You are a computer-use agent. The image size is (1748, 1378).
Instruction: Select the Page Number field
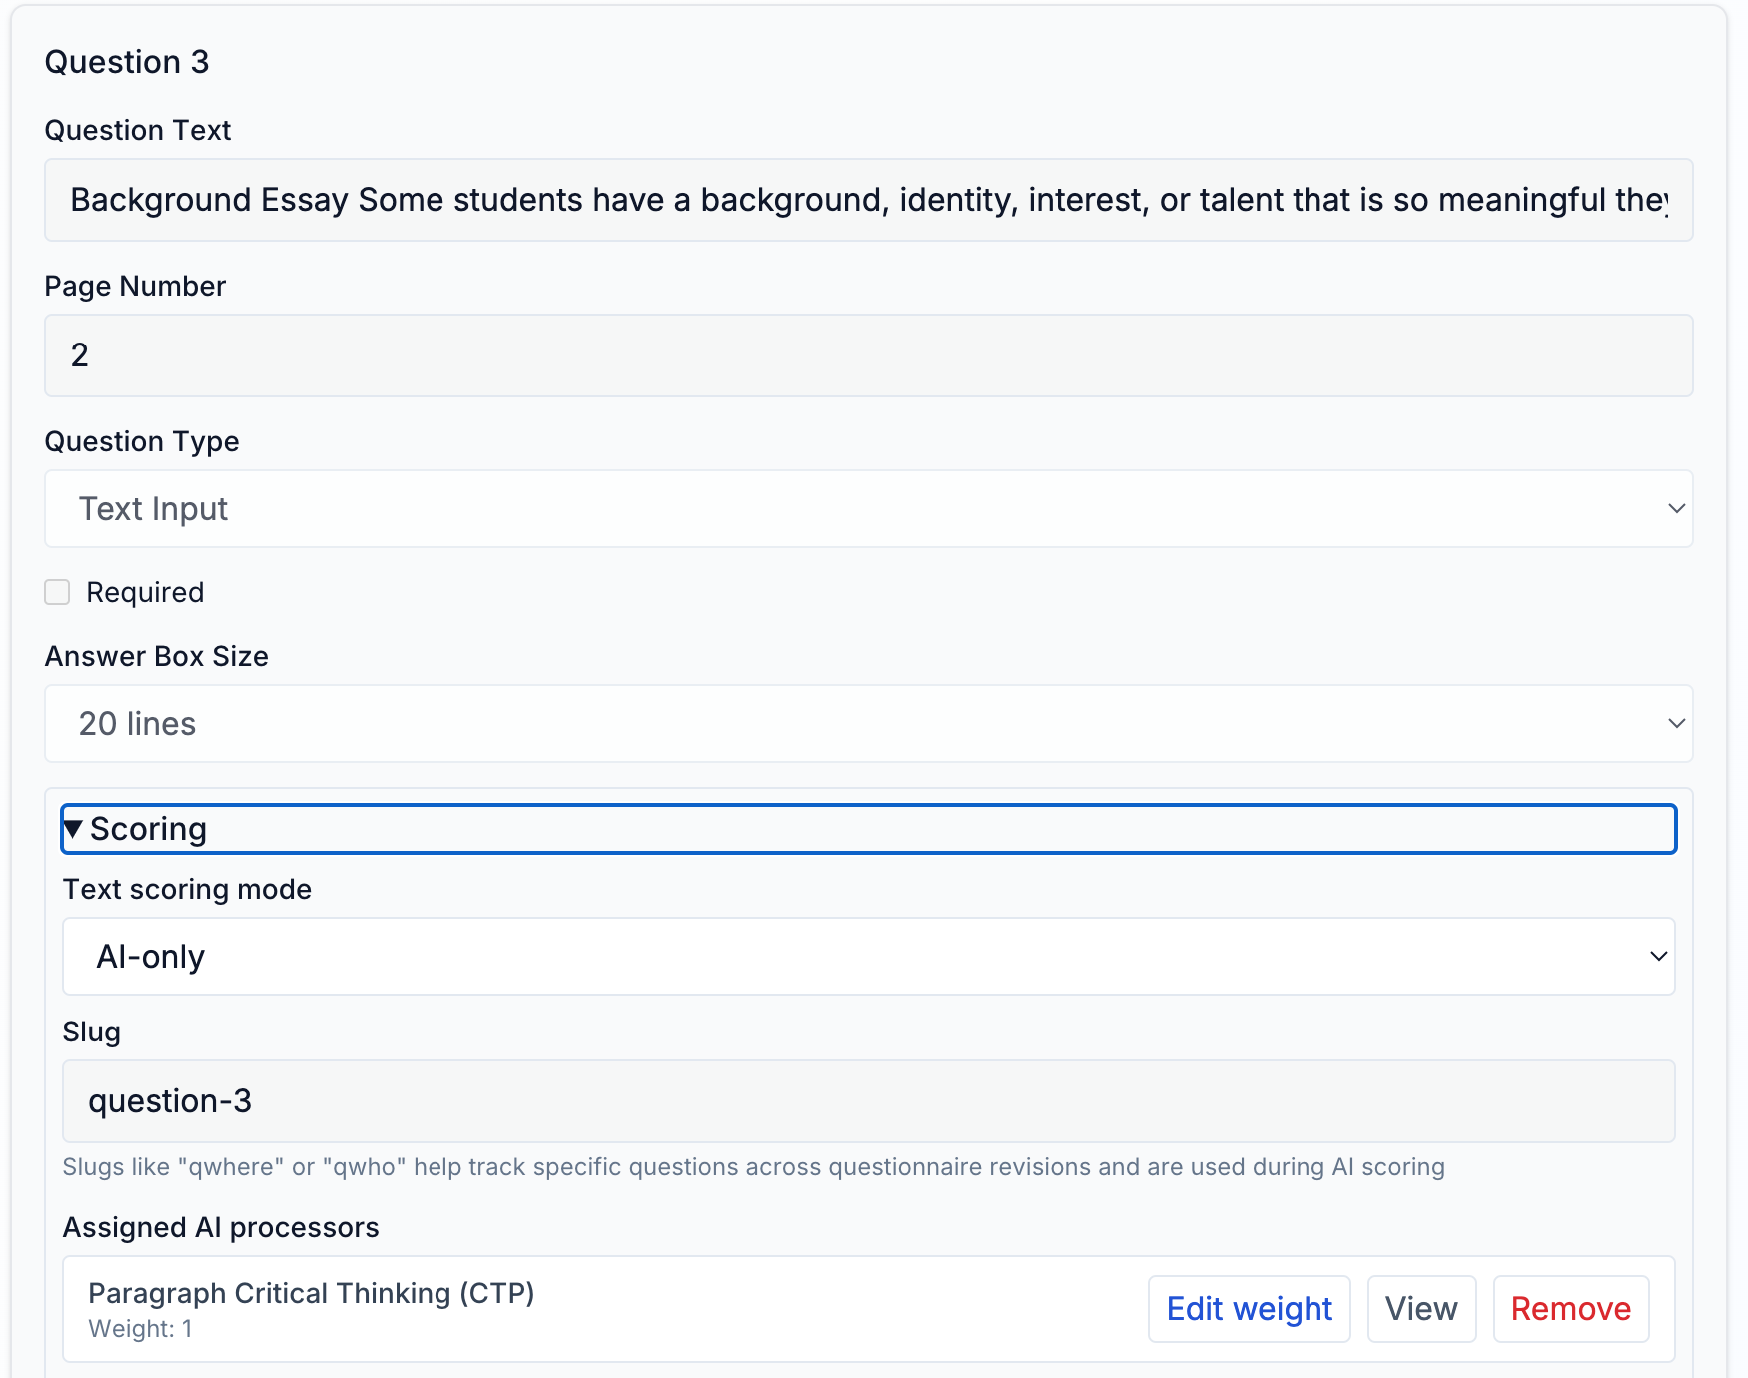click(x=869, y=355)
